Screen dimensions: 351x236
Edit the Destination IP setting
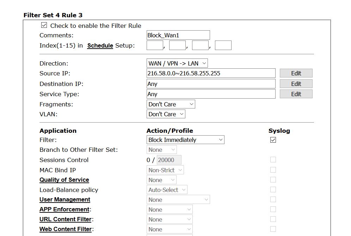click(296, 84)
